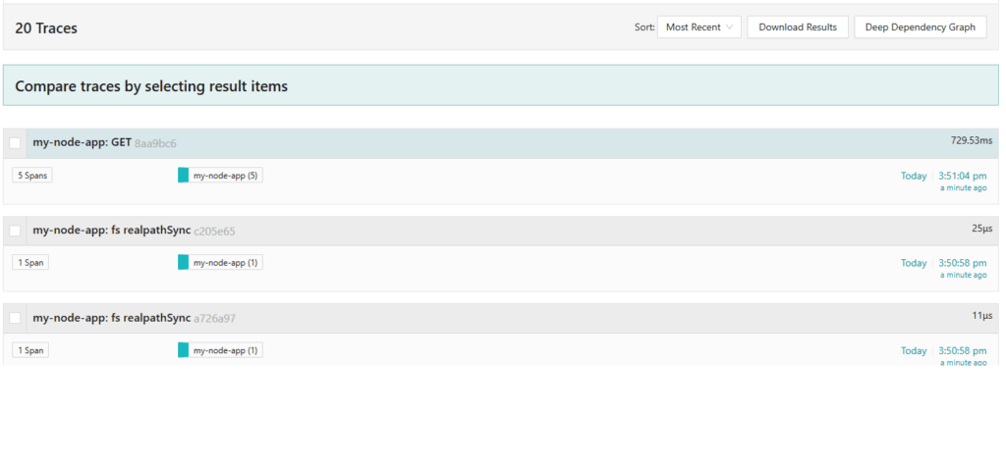
Task: Click the '1 Span' tag in trace c205e65
Action: tap(30, 263)
